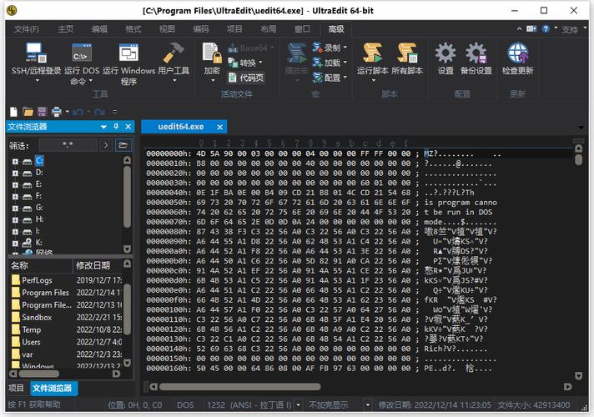The height and width of the screenshot is (417, 594).
Task: Click the 加密 file lock icon
Action: [212, 53]
